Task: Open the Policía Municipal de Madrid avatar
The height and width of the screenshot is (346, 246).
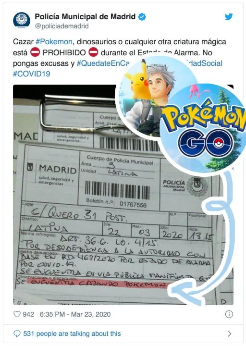Action: [x=22, y=20]
